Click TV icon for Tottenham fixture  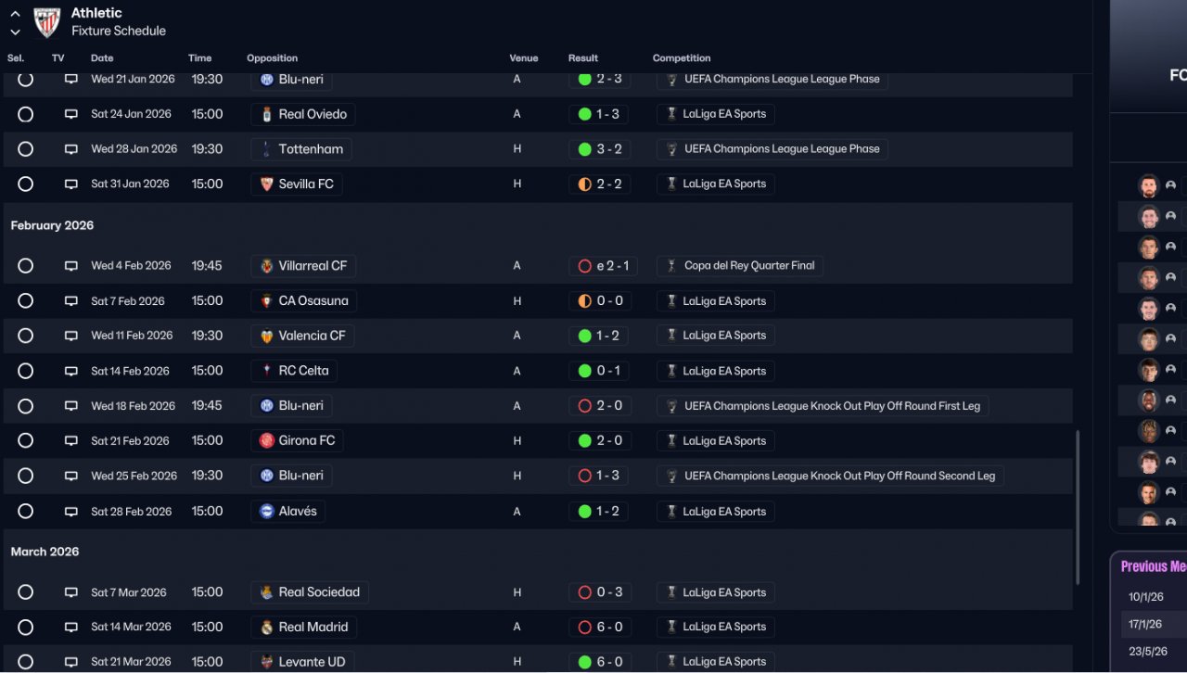pos(71,149)
